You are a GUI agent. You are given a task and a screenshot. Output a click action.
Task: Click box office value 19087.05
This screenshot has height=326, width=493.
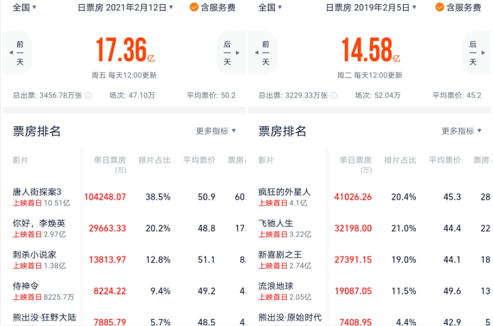353,291
